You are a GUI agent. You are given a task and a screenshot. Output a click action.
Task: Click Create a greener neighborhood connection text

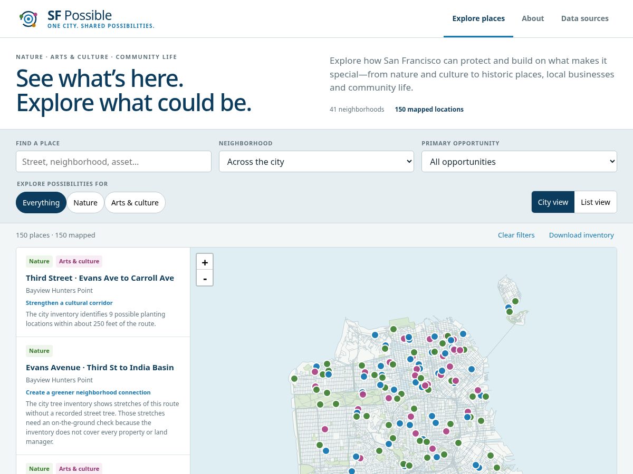88,392
